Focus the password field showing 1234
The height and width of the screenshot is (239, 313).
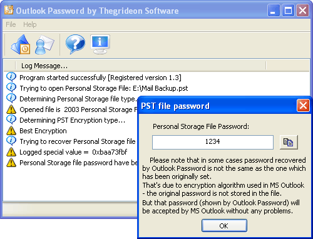point(213,142)
